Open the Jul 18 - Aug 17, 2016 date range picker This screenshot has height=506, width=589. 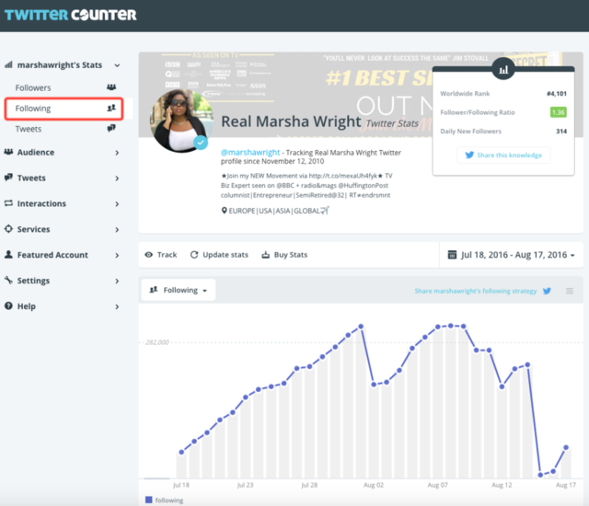point(512,255)
